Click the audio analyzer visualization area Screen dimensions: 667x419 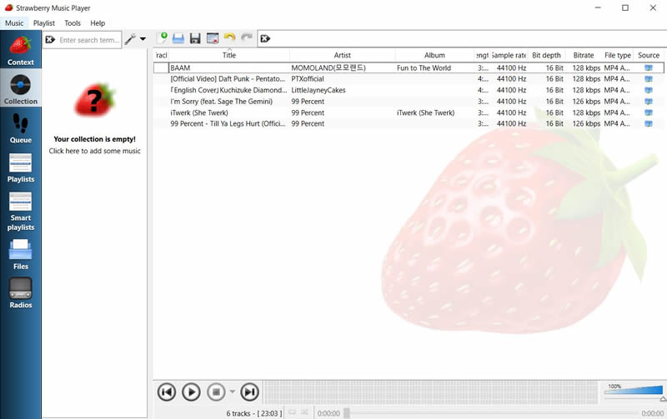(430, 392)
